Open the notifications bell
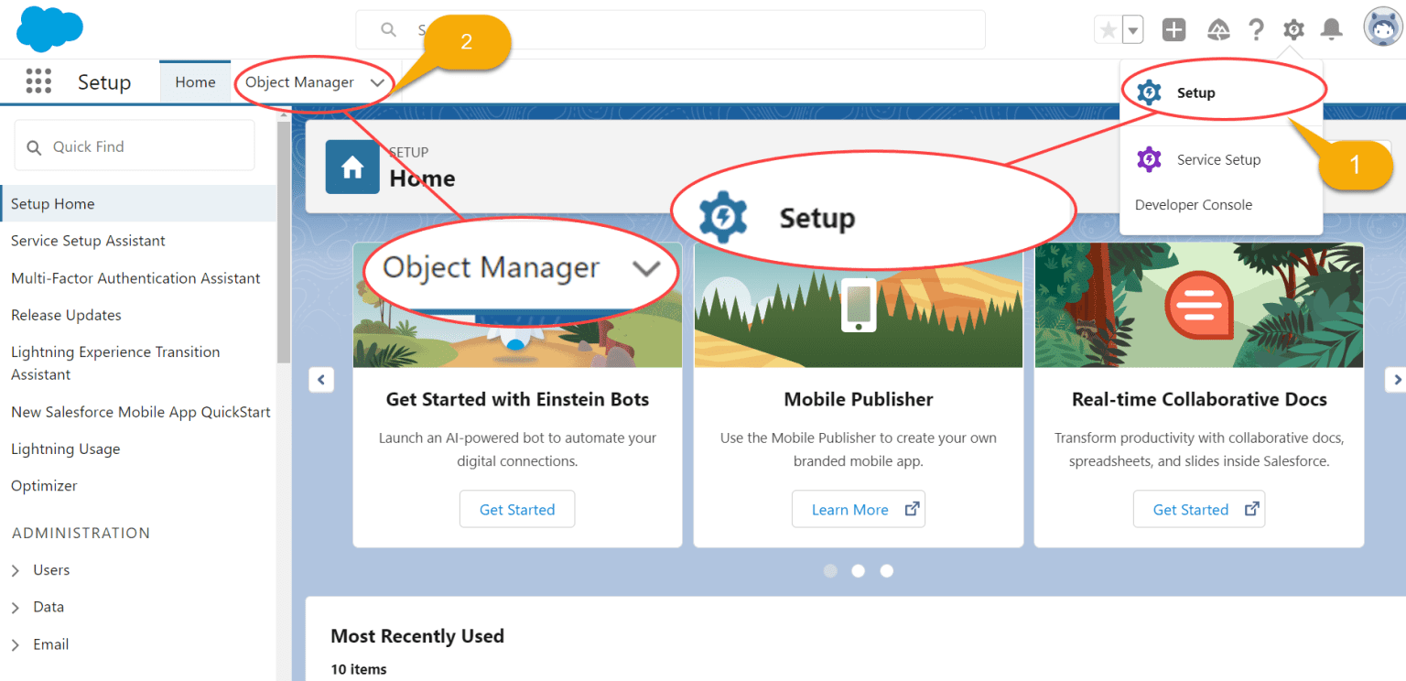 coord(1331,30)
